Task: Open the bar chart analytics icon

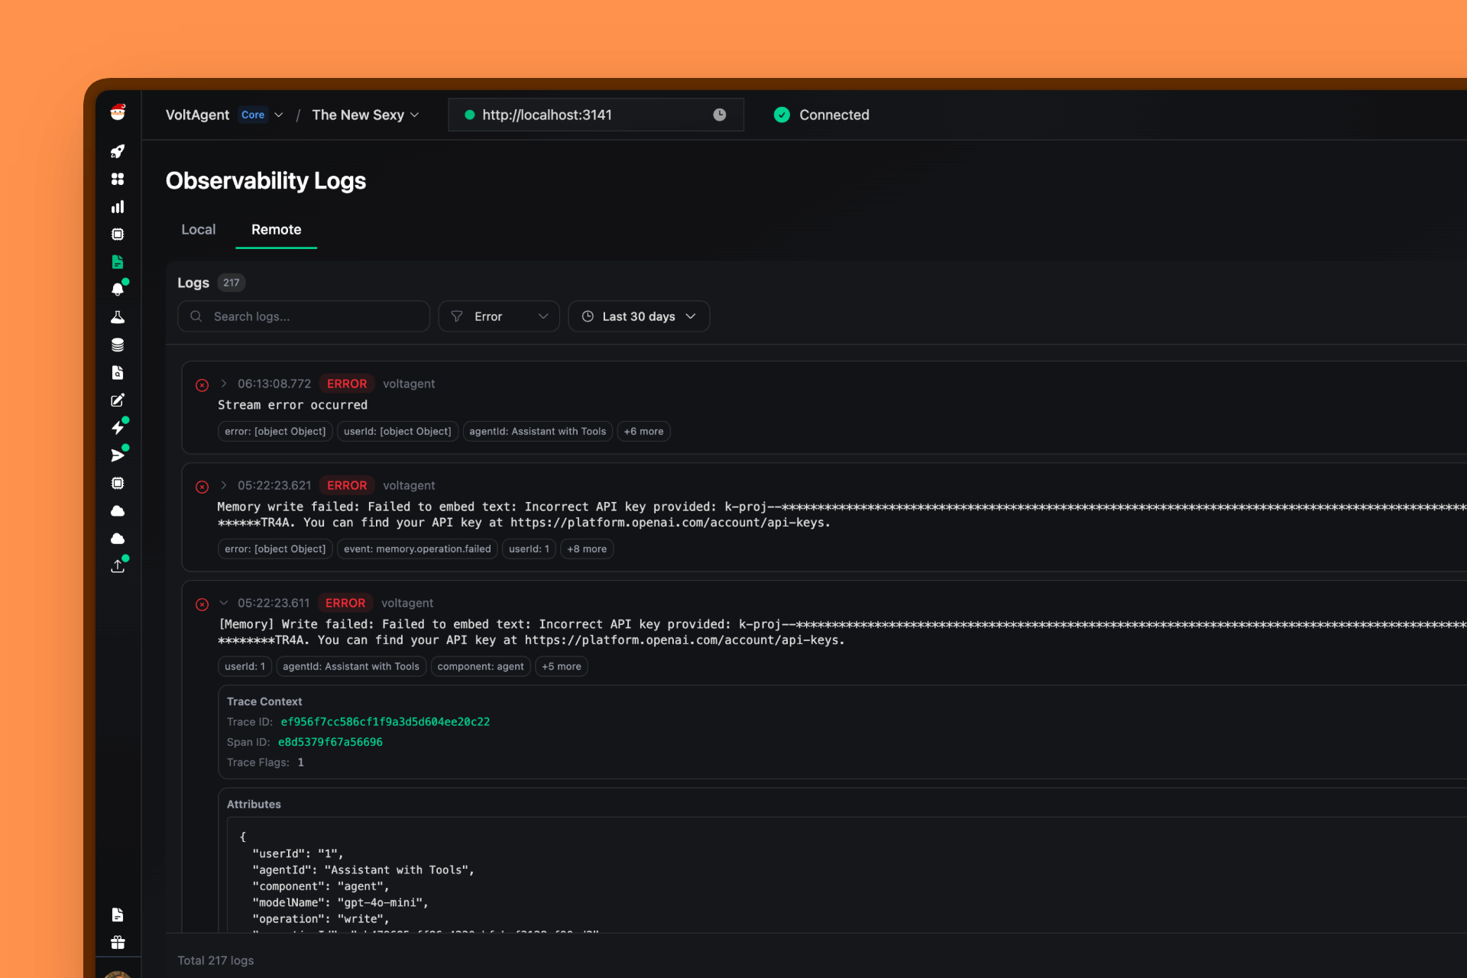Action: click(118, 206)
